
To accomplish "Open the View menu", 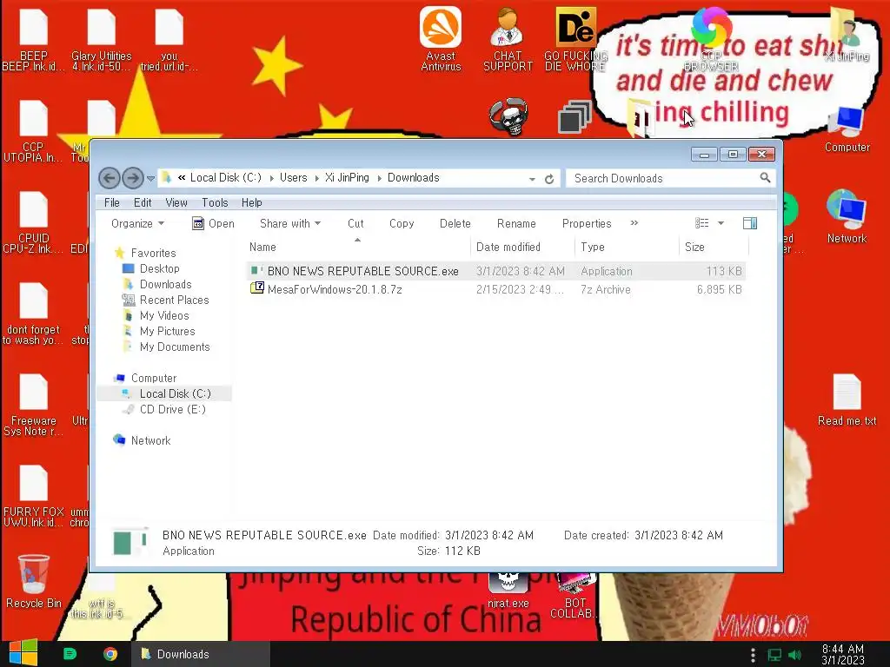I will [x=176, y=202].
